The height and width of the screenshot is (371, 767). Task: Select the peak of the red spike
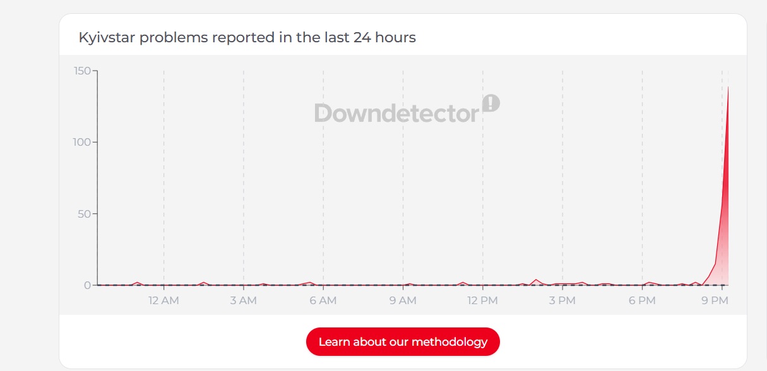pyautogui.click(x=728, y=87)
